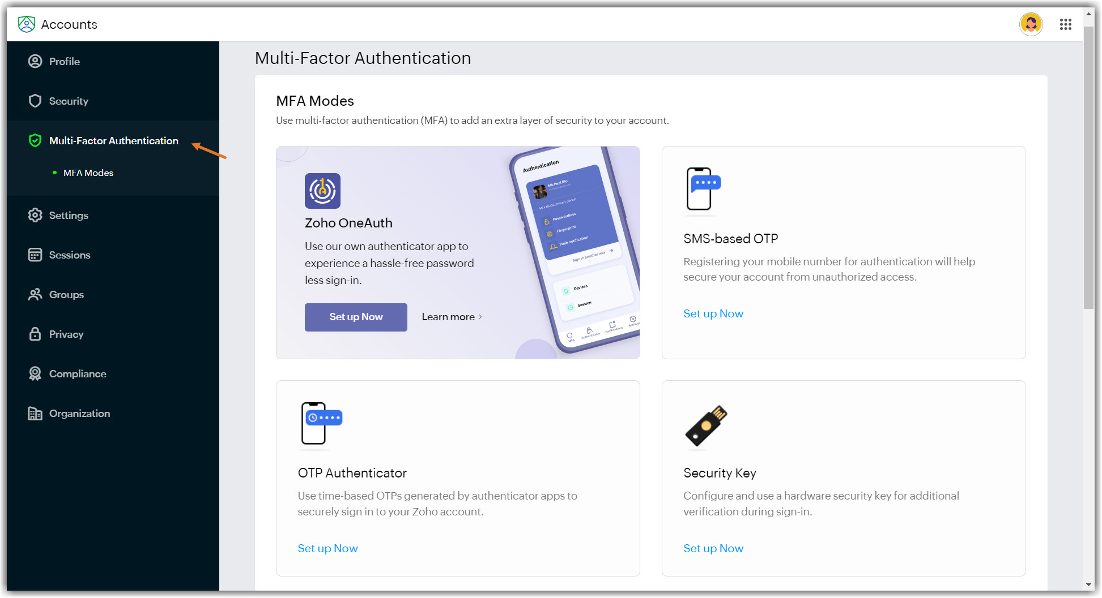The image size is (1102, 598).
Task: Open the apps grid launcher
Action: click(1065, 24)
